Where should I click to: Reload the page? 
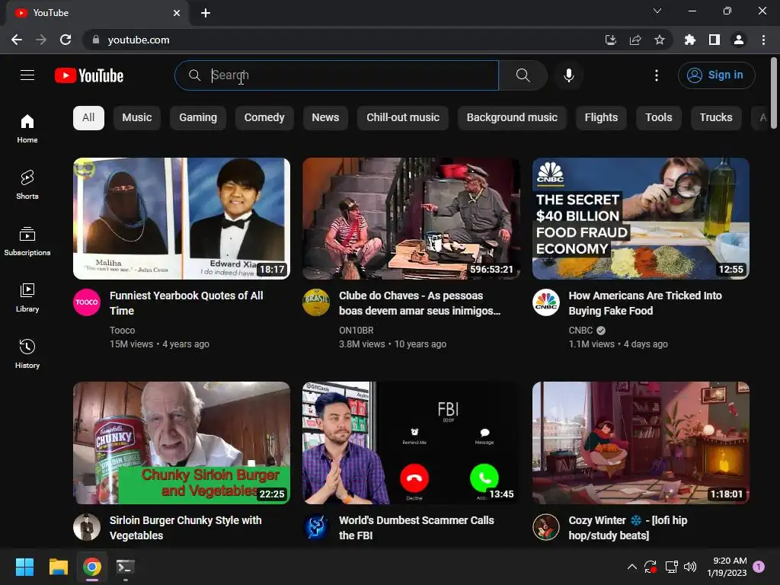66,40
